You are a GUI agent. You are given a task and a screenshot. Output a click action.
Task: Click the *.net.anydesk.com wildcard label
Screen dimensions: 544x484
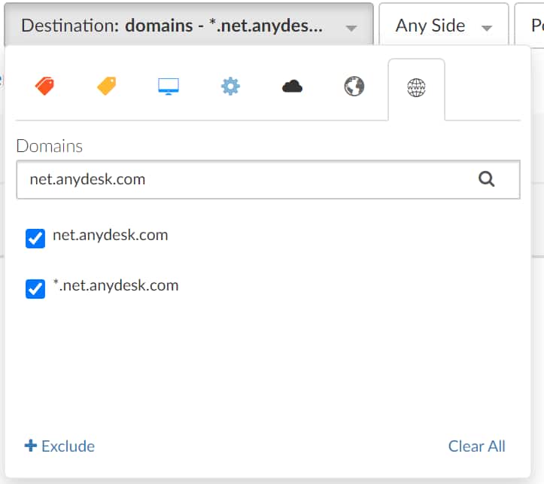[x=115, y=285]
